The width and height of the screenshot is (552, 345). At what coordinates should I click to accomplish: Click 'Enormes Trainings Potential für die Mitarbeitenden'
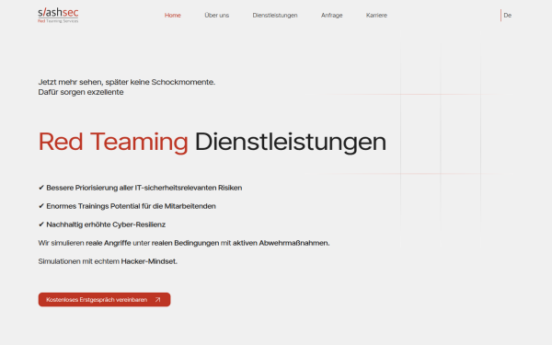[x=127, y=206]
